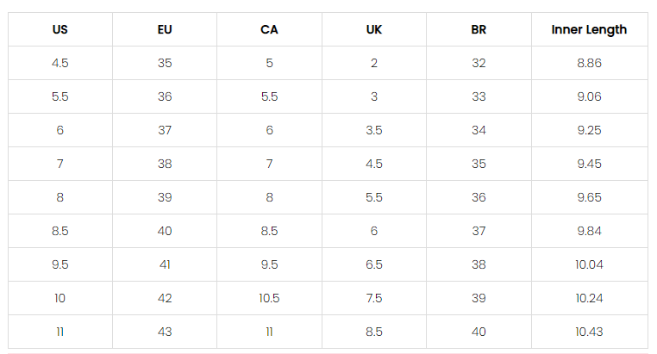Select the CA column header
Image resolution: width=657 pixels, height=354 pixels.
click(269, 29)
